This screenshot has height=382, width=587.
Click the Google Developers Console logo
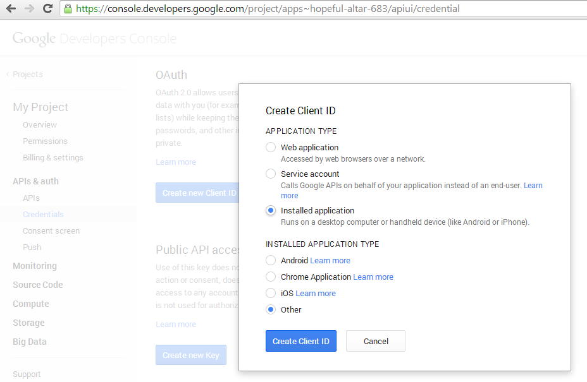94,39
